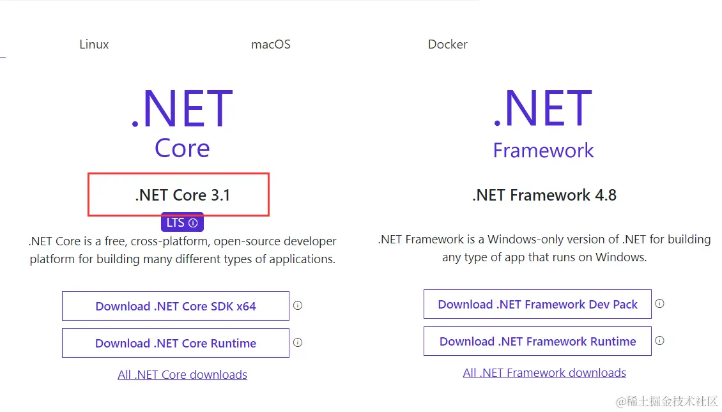Download .NET Framework Dev Pack
This screenshot has width=722, height=412.
click(x=537, y=304)
